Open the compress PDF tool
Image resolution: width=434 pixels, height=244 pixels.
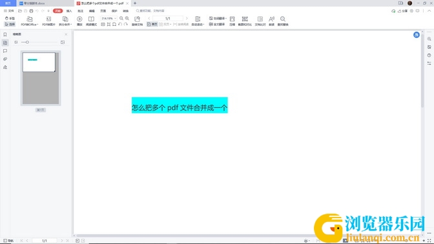point(232,21)
